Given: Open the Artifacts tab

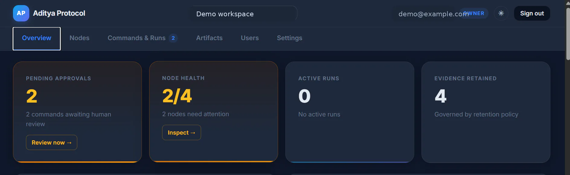Looking at the screenshot, I should click(209, 38).
